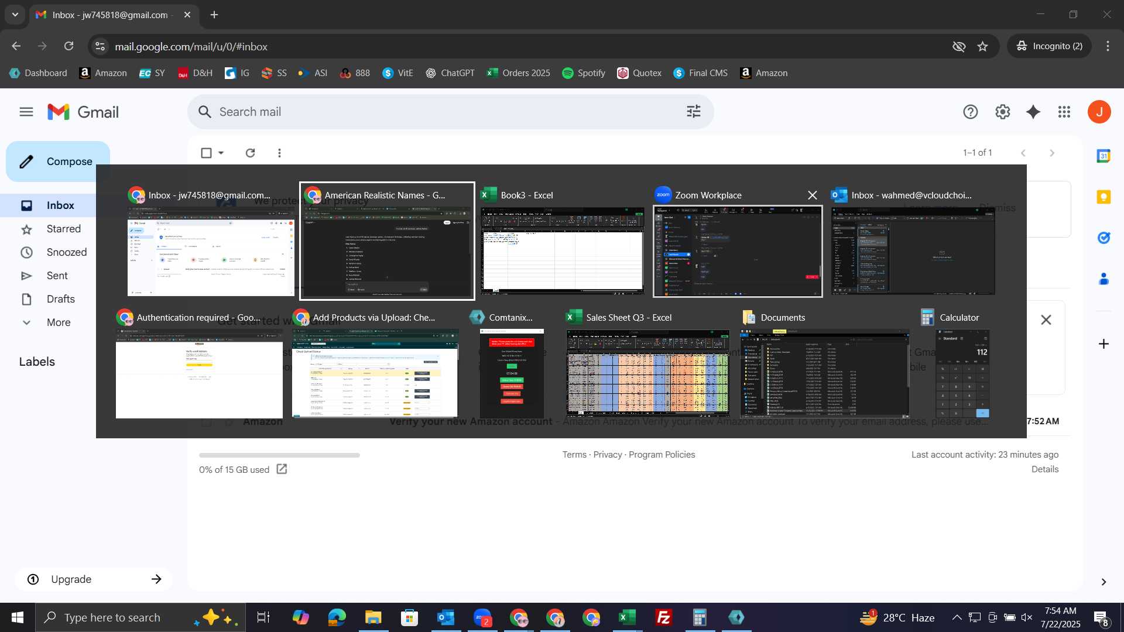Show the side panel chevron at bottom right
The height and width of the screenshot is (632, 1124).
pos(1104,582)
